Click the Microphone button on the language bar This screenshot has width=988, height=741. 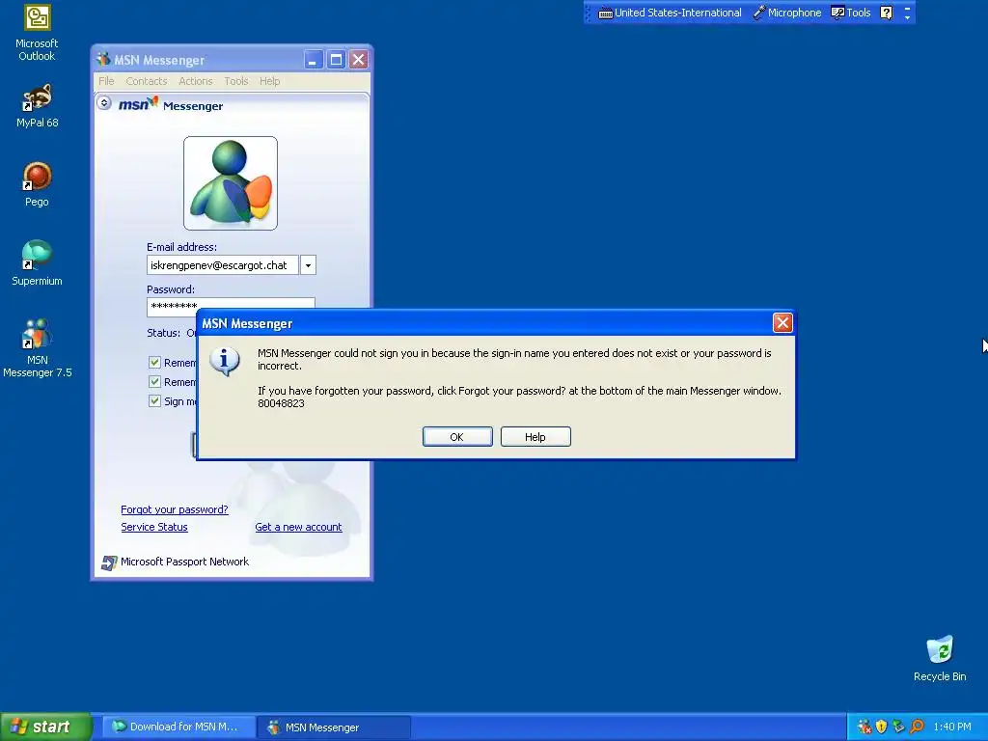(x=787, y=13)
